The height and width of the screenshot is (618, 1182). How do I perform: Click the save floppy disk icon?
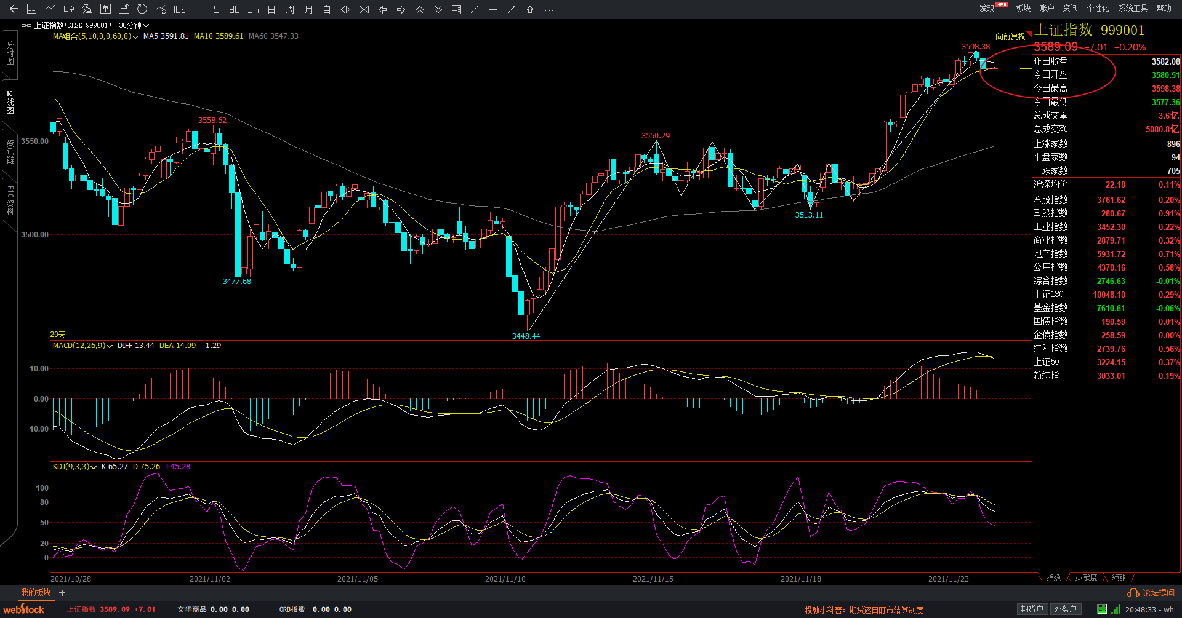point(124,9)
